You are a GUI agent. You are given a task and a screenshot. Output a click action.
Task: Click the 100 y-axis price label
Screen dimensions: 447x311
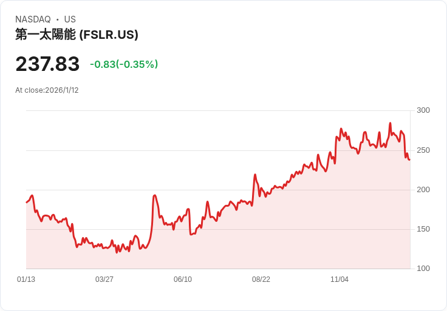(x=423, y=269)
